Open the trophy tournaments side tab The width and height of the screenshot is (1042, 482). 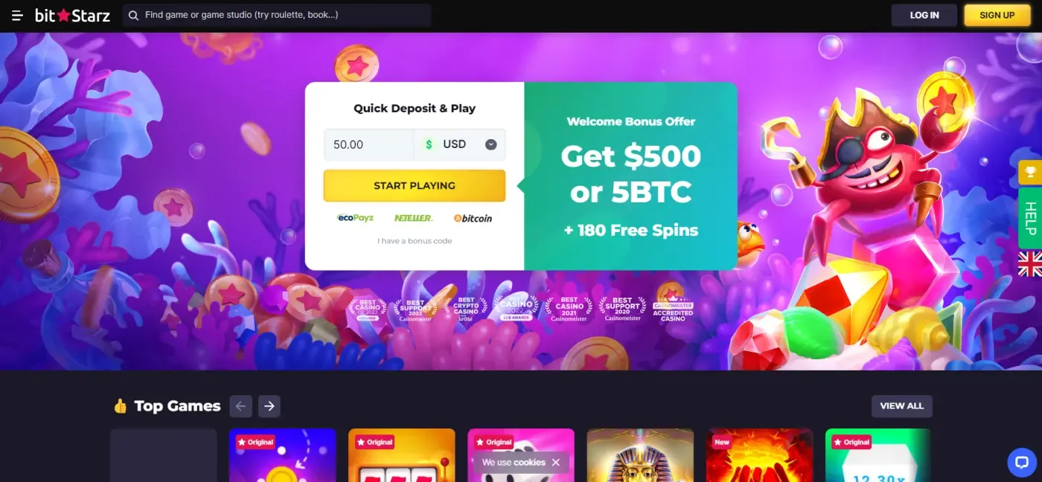point(1030,173)
